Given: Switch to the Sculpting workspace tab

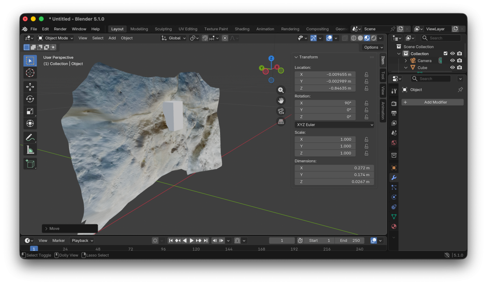Looking at the screenshot, I should [163, 29].
